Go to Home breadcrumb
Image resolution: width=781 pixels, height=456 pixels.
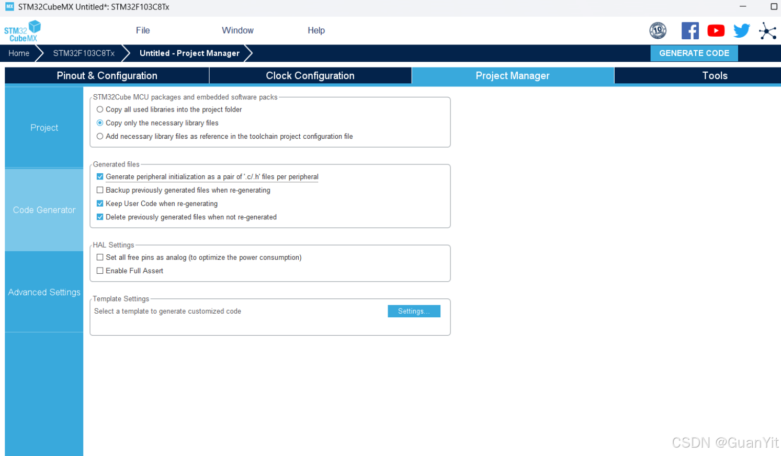(x=19, y=53)
